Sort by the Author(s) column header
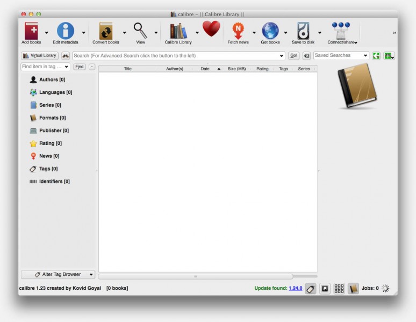The image size is (416, 322). [x=175, y=69]
